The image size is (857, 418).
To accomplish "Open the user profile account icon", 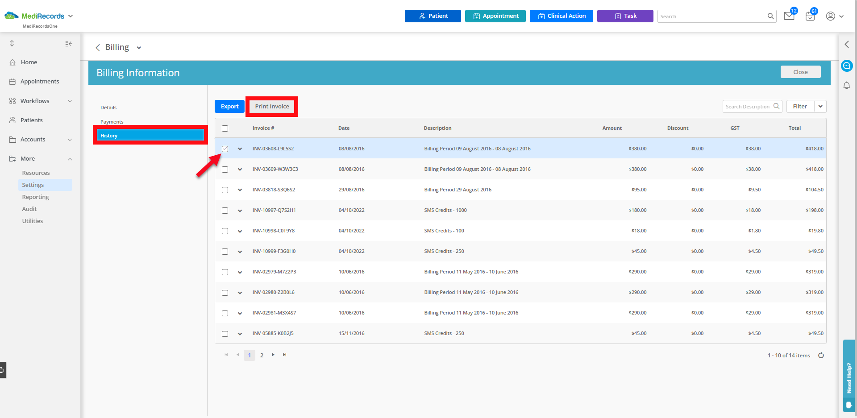I will tap(831, 16).
